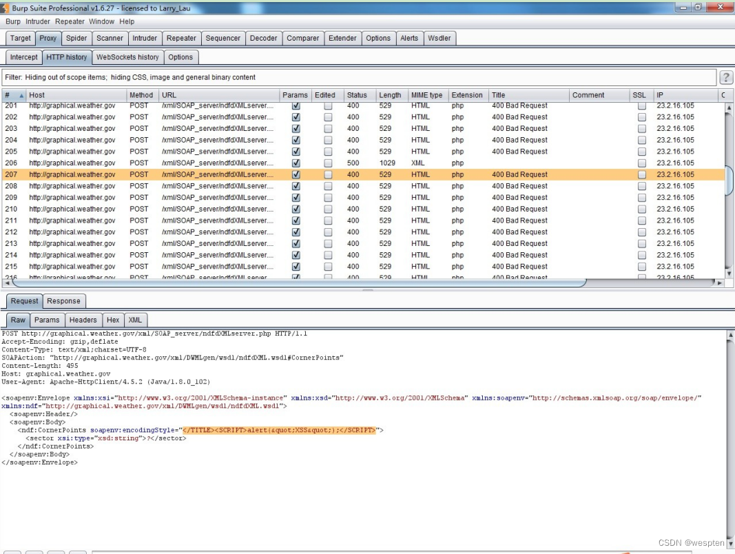
Task: Open the WebSockets history tab
Action: [x=127, y=57]
